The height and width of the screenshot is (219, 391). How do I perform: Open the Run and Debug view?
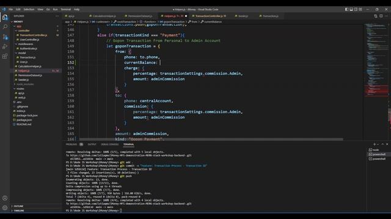coord(5,46)
